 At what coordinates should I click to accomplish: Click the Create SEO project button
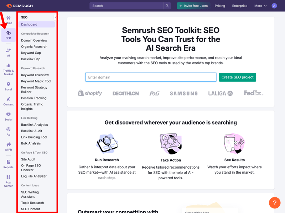coord(237,77)
